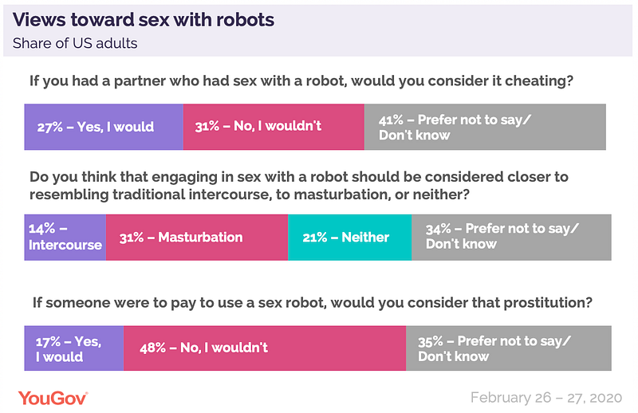This screenshot has height=413, width=638.
Task: Click the "Share of US adults" subtitle
Action: coord(75,44)
